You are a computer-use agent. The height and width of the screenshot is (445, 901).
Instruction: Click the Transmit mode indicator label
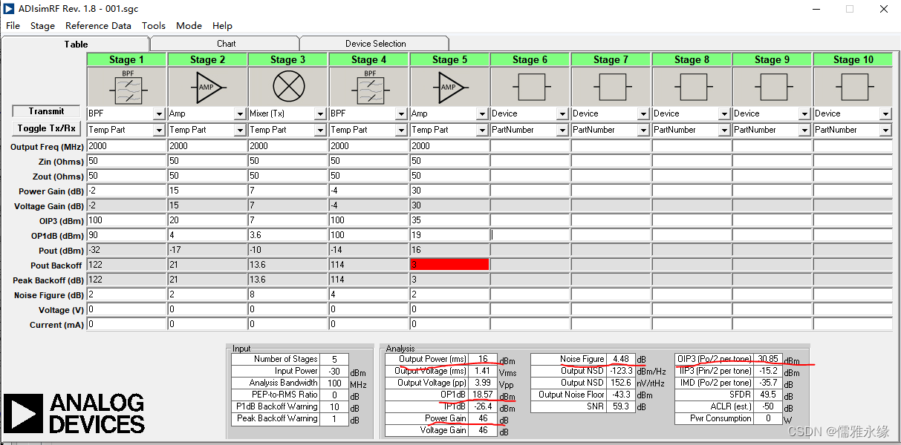coord(47,111)
